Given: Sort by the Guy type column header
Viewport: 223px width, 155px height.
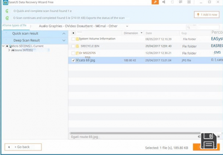Looking at the screenshot, I should tap(184, 33).
